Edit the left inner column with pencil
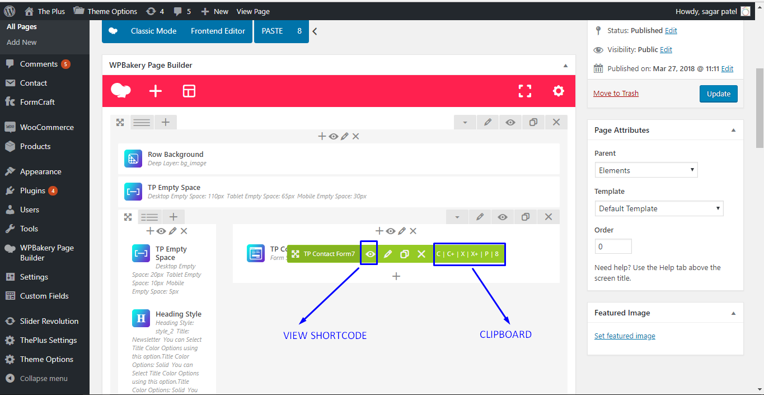This screenshot has width=764, height=395. [x=173, y=231]
